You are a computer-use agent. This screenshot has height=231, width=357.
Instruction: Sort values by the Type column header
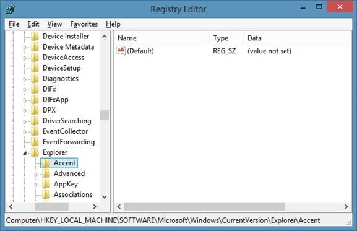pyautogui.click(x=226, y=38)
